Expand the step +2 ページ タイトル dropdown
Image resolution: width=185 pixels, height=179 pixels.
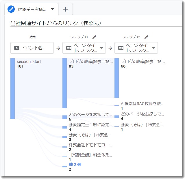tap(153, 48)
